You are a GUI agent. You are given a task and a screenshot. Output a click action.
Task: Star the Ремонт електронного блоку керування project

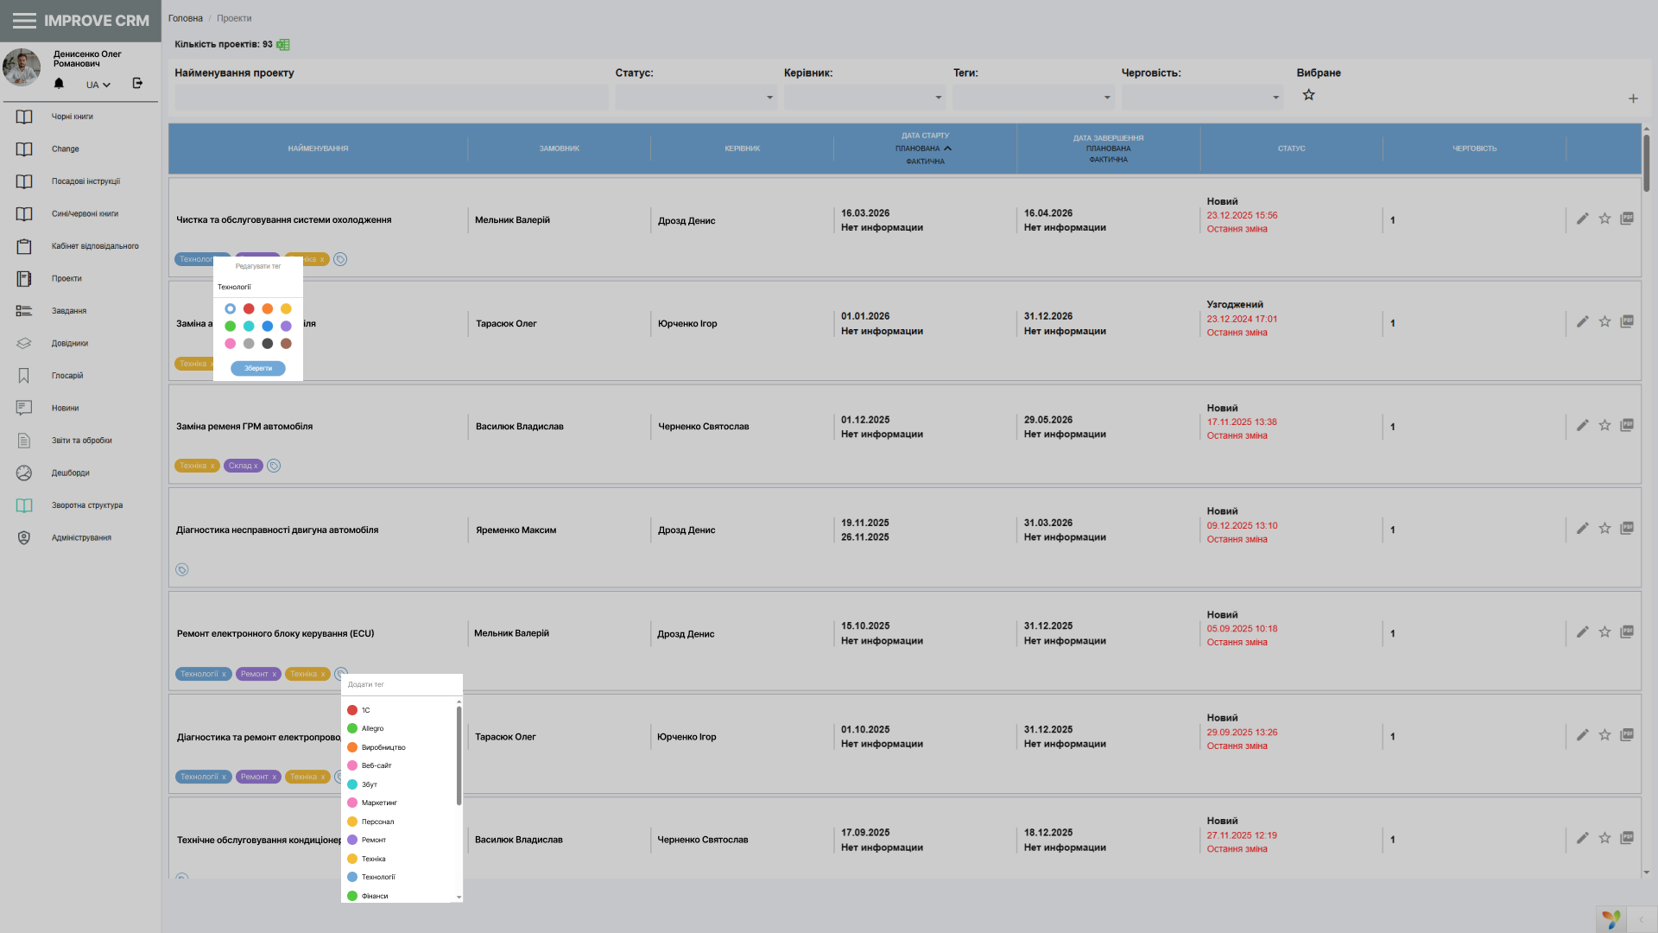tap(1604, 632)
